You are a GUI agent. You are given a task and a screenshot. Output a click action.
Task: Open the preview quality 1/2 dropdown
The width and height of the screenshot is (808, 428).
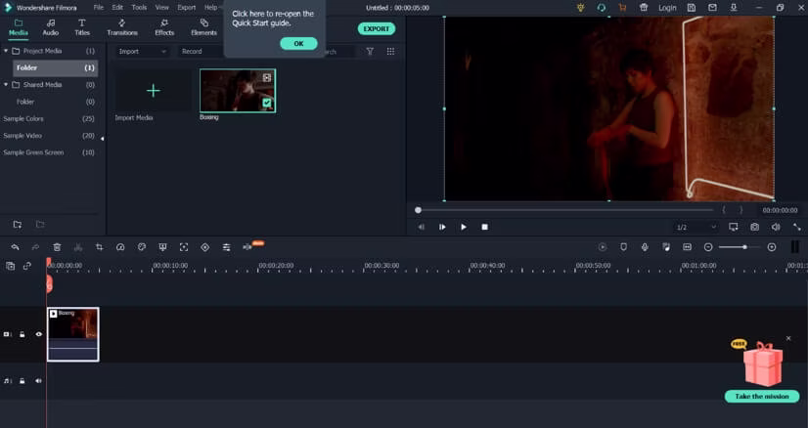pyautogui.click(x=696, y=227)
